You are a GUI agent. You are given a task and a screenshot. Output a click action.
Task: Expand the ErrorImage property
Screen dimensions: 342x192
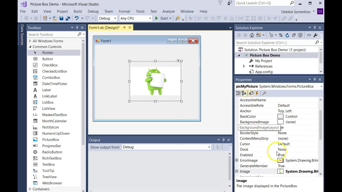[237, 160]
